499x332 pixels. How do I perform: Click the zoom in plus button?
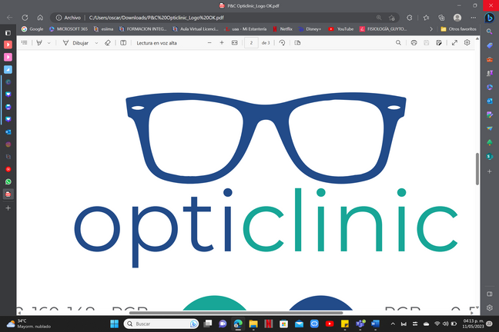point(222,43)
